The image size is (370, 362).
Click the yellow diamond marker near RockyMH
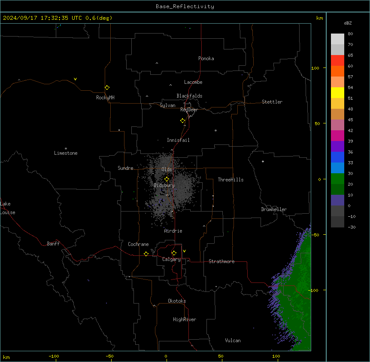[x=107, y=88]
